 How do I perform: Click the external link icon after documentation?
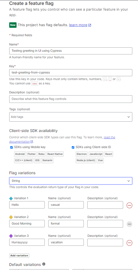[32, 142]
